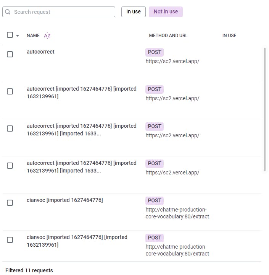The image size is (269, 275).
Task: Check the first autocorrect request checkbox
Action: tap(10, 54)
